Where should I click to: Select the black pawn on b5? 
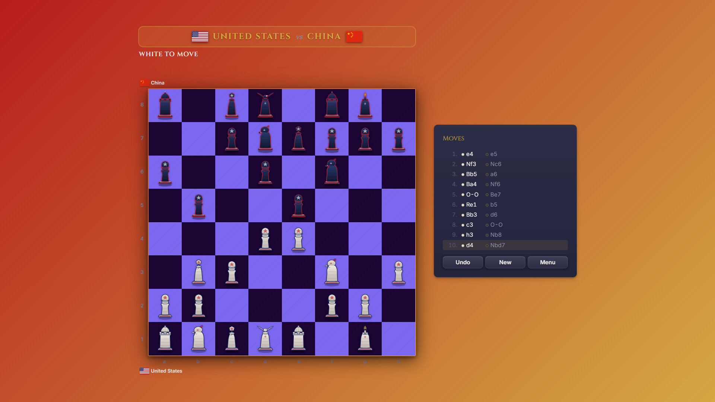[x=198, y=205]
